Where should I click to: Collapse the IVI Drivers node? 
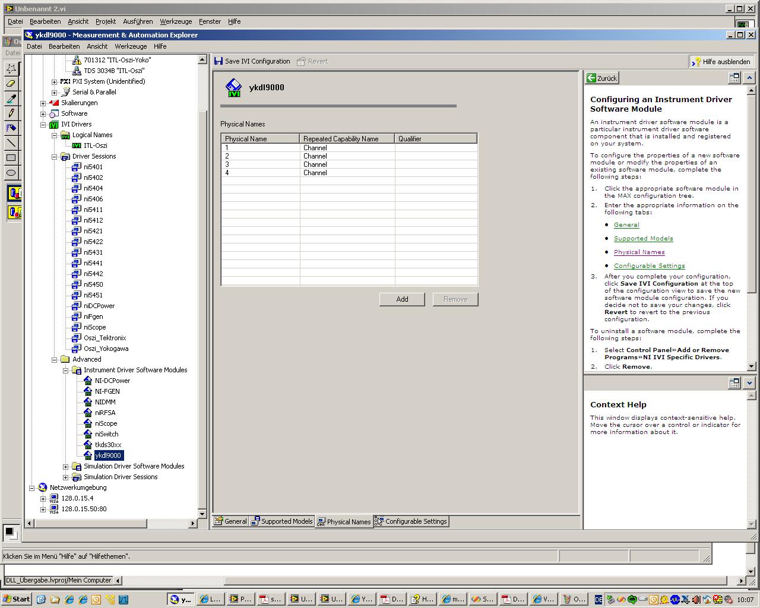tap(43, 125)
